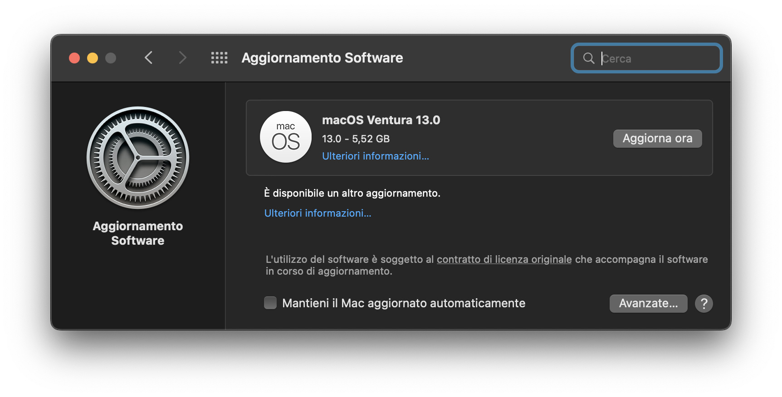Click "Aggiornamento Software" label under the gear
The height and width of the screenshot is (397, 782).
click(x=138, y=233)
